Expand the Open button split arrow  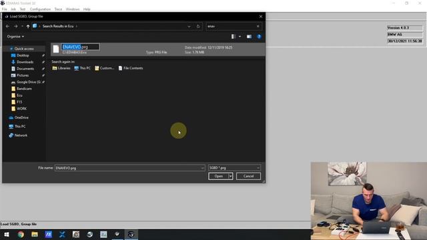[x=231, y=176]
